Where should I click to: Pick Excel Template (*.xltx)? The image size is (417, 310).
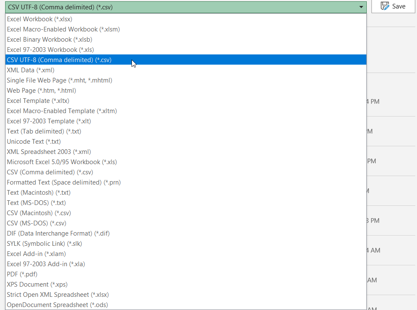tap(186, 101)
